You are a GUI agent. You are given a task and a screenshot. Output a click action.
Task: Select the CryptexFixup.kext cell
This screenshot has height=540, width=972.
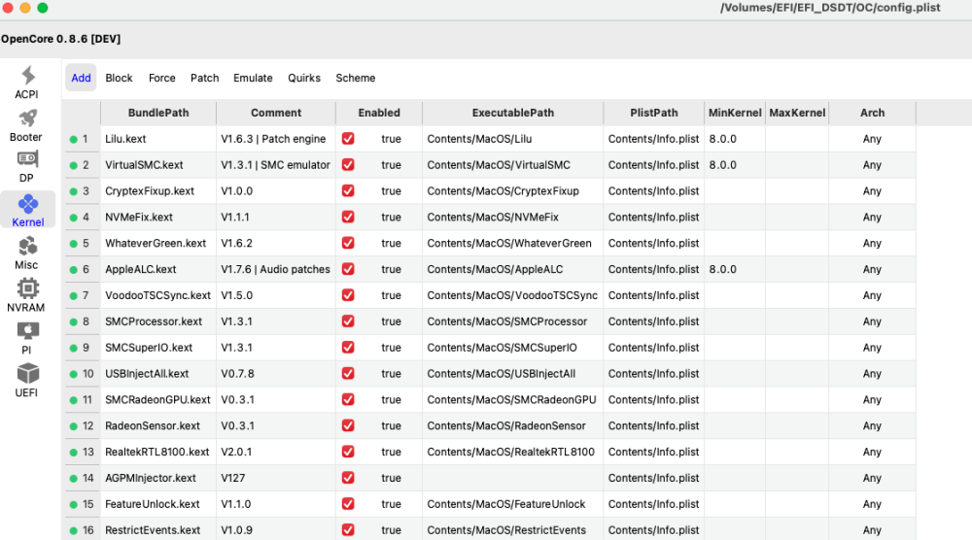pyautogui.click(x=158, y=190)
